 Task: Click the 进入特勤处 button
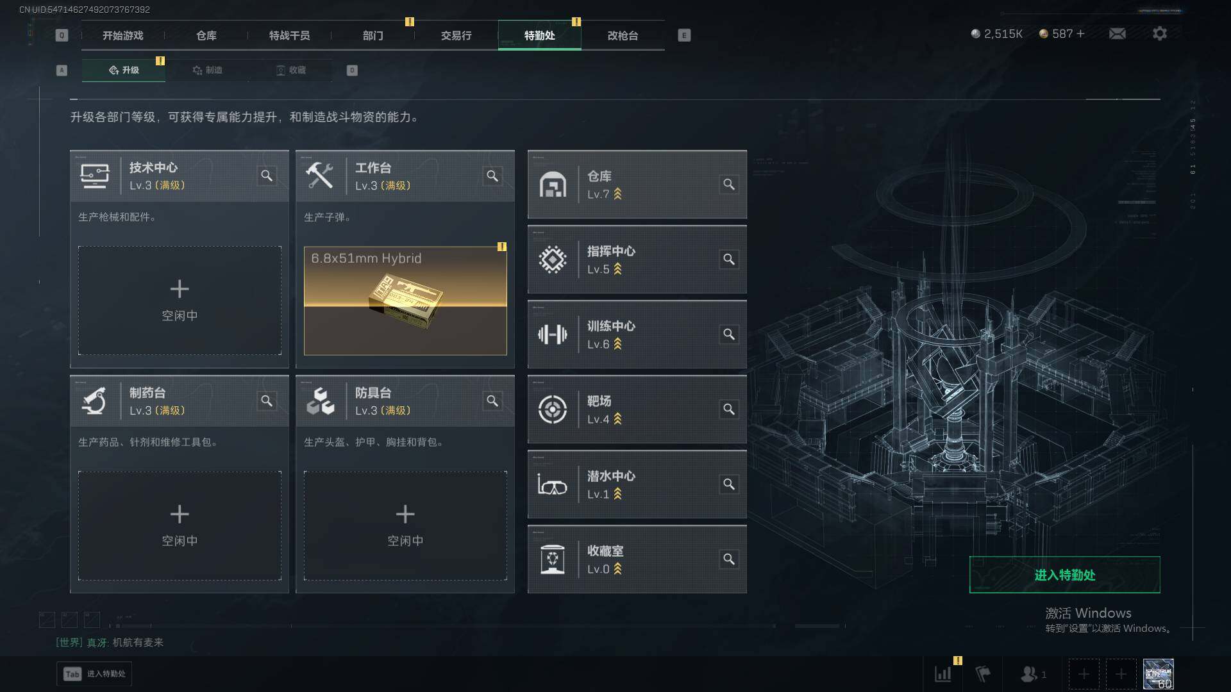[1064, 575]
